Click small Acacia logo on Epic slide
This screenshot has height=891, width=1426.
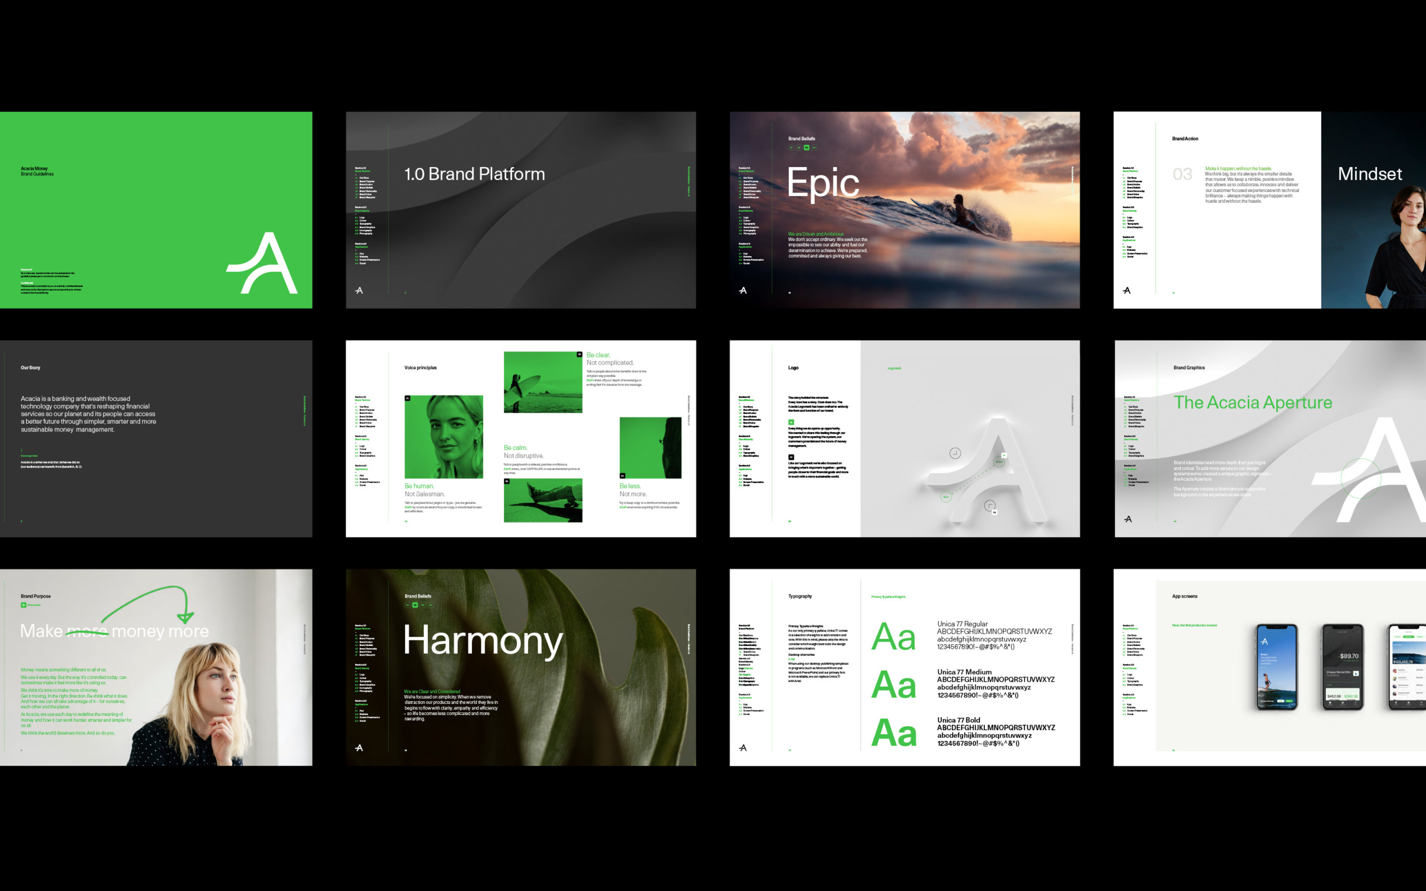(743, 290)
